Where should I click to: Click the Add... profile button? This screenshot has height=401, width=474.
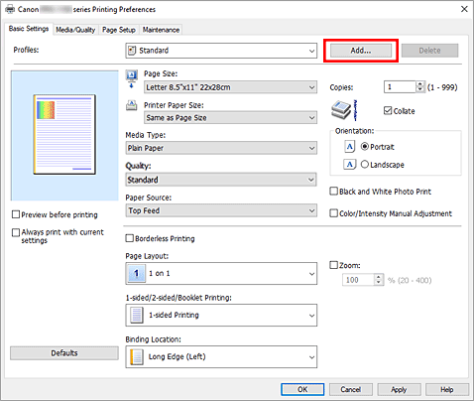tap(361, 51)
